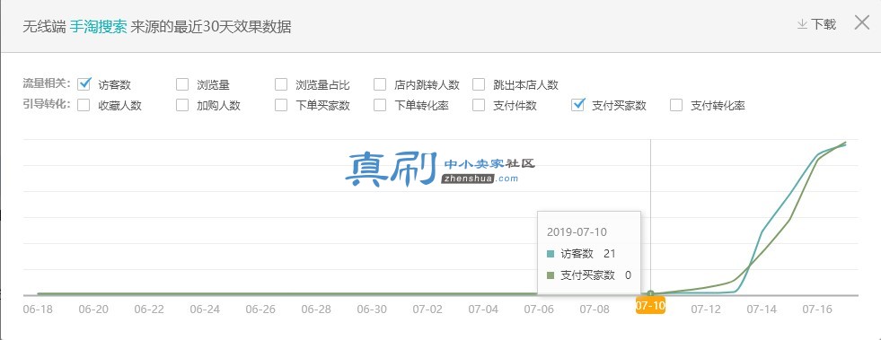
Task: Enable the 下单买家数 checkbox
Action: coord(281,105)
